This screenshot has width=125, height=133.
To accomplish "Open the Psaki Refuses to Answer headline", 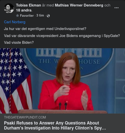I will coord(55,125).
